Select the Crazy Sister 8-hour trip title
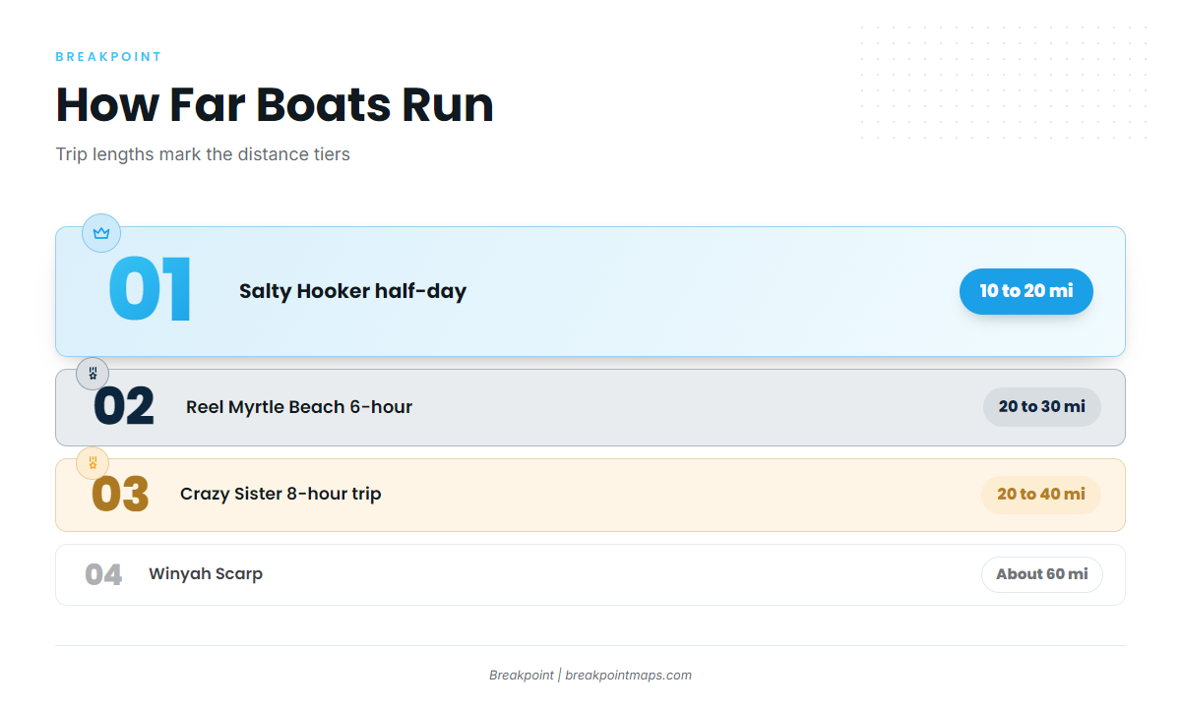The width and height of the screenshot is (1181, 709). click(280, 494)
